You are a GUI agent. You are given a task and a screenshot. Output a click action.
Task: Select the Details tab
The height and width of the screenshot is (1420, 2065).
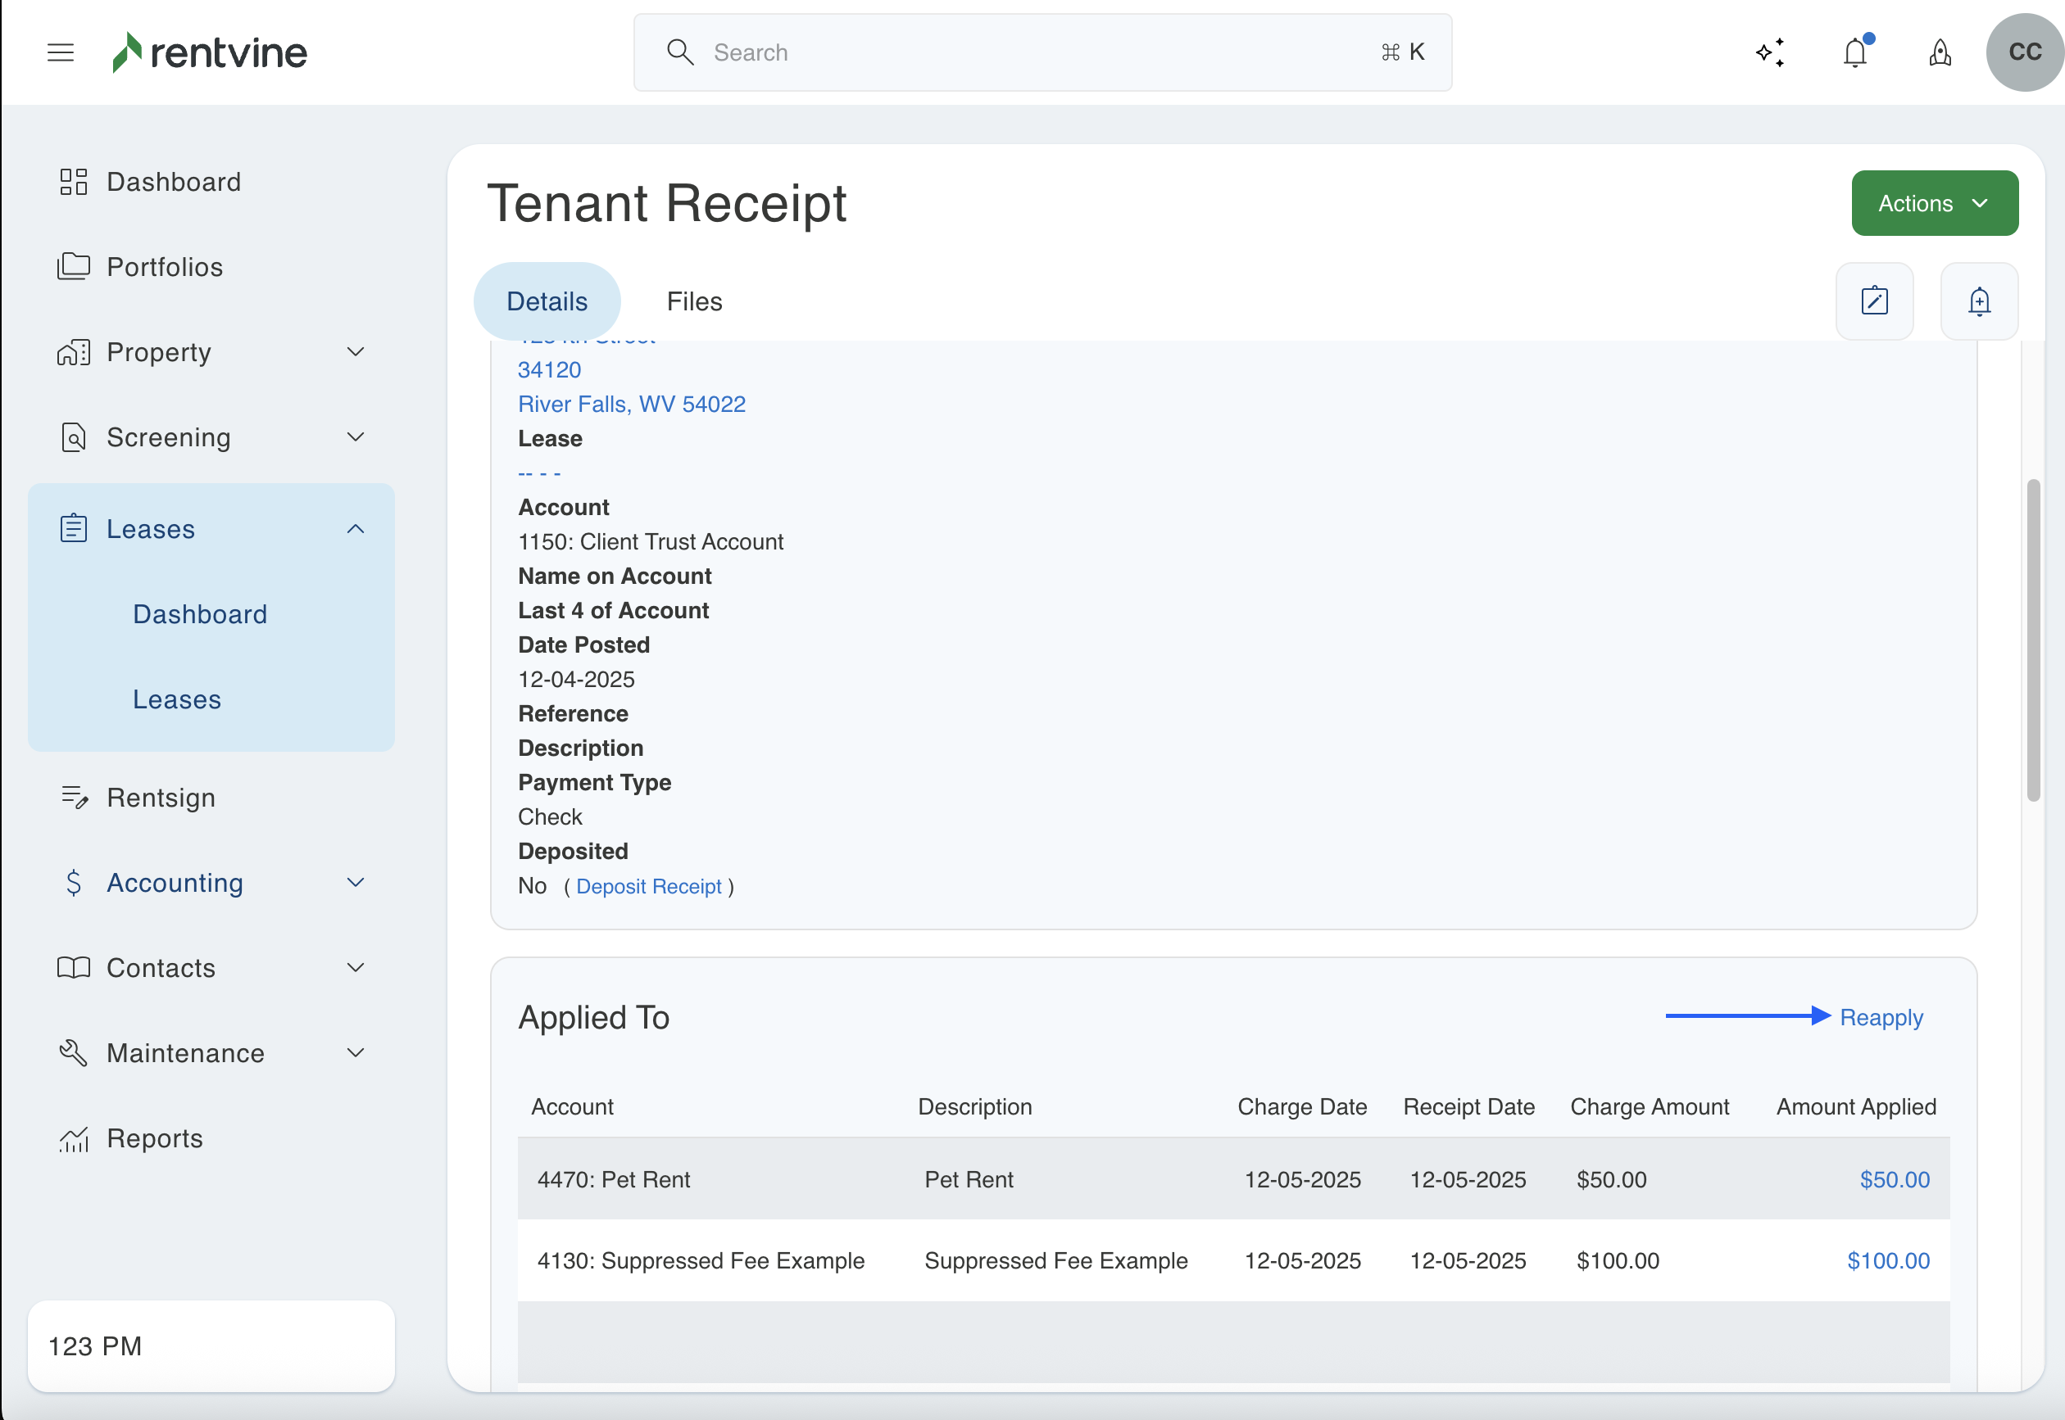[x=547, y=301]
